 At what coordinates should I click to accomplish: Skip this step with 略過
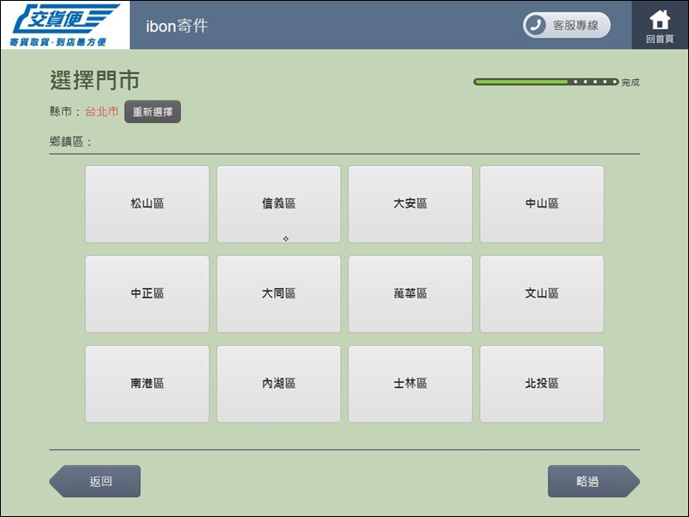click(592, 482)
